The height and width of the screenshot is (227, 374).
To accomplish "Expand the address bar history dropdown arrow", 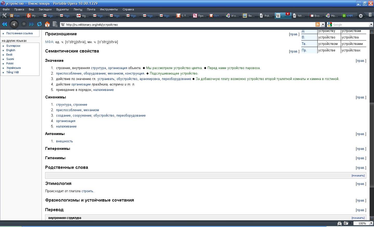I will [x=323, y=24].
